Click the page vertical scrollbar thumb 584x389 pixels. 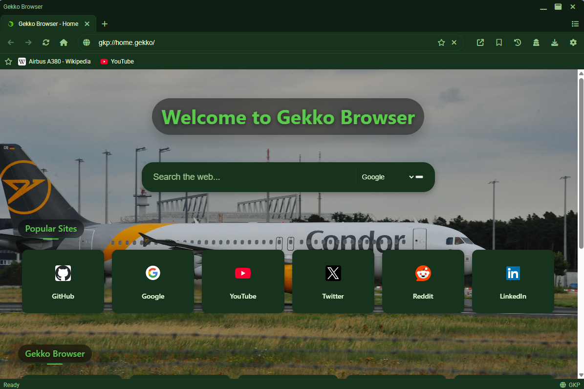(x=581, y=163)
